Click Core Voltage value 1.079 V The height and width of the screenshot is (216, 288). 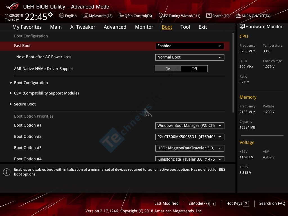pyautogui.click(x=269, y=67)
